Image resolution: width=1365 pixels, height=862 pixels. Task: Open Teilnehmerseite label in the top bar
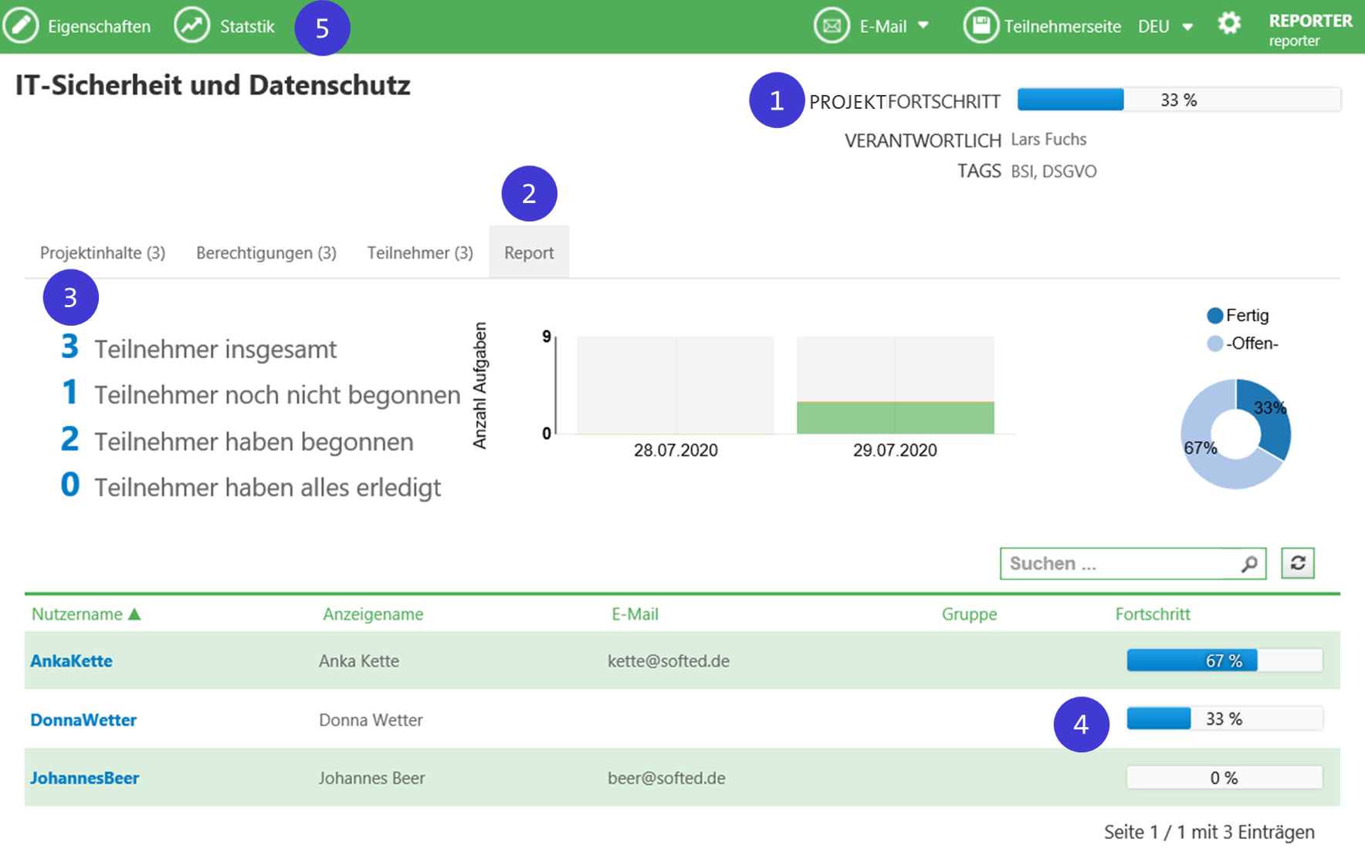click(x=1062, y=26)
